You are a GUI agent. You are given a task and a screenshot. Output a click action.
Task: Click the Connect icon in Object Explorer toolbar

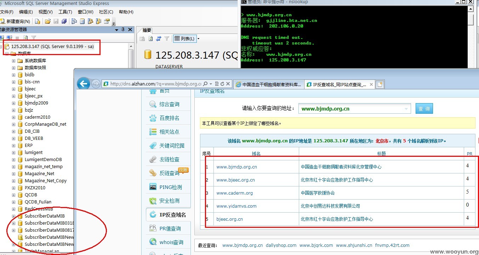point(2,37)
